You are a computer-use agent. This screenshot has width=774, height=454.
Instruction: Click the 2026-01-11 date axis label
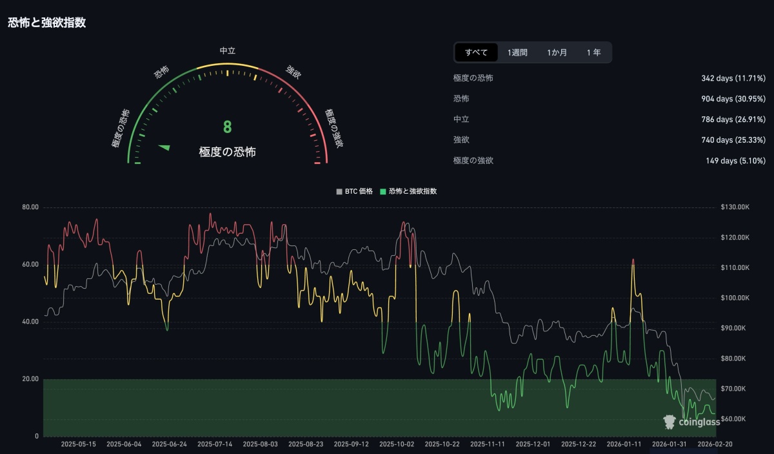coord(624,444)
